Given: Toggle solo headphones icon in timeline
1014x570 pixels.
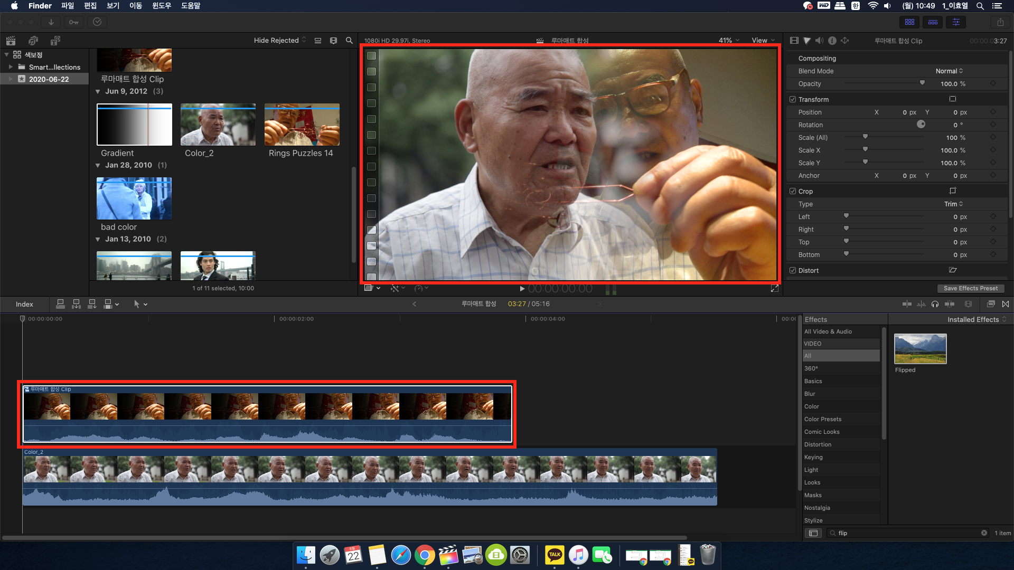Looking at the screenshot, I should (935, 304).
